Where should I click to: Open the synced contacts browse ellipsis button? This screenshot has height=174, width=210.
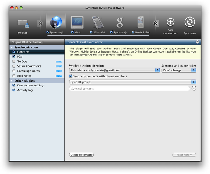click(194, 88)
